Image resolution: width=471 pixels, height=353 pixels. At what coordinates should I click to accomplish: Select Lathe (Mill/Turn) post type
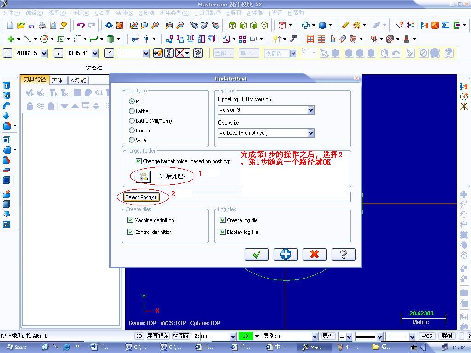pyautogui.click(x=132, y=121)
